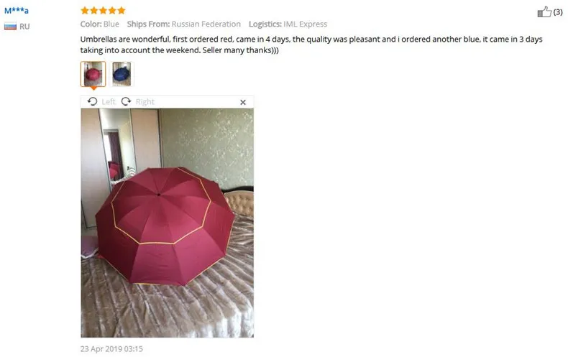Click the first orange rating star
Viewport: 568px width, 357px height.
(85, 11)
